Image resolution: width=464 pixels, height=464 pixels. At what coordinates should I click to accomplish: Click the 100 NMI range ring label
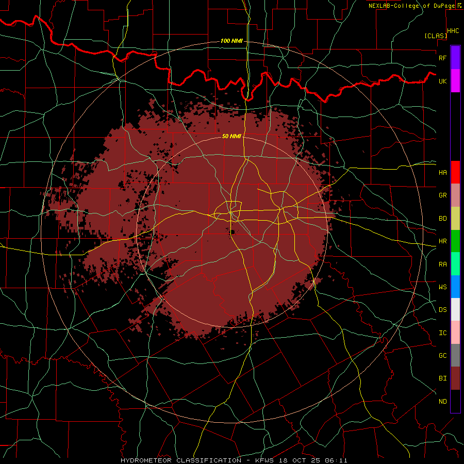(x=231, y=41)
